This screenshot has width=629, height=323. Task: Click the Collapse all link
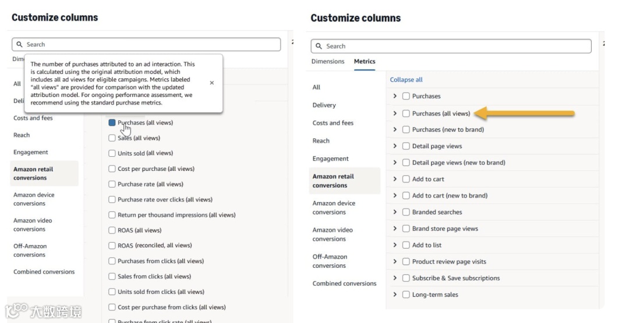coord(406,80)
